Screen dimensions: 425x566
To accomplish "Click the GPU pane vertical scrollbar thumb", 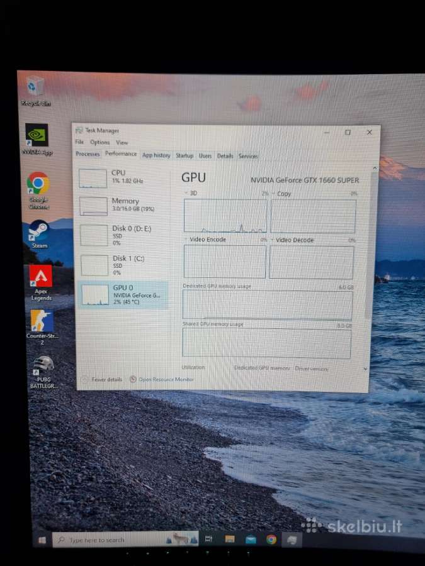I will click(x=372, y=245).
